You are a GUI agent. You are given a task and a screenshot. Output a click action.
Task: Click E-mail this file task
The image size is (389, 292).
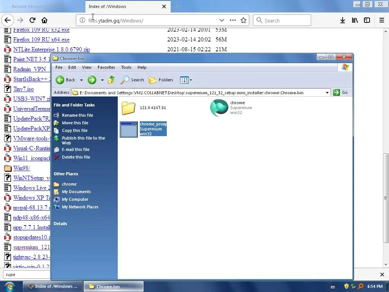point(76,149)
